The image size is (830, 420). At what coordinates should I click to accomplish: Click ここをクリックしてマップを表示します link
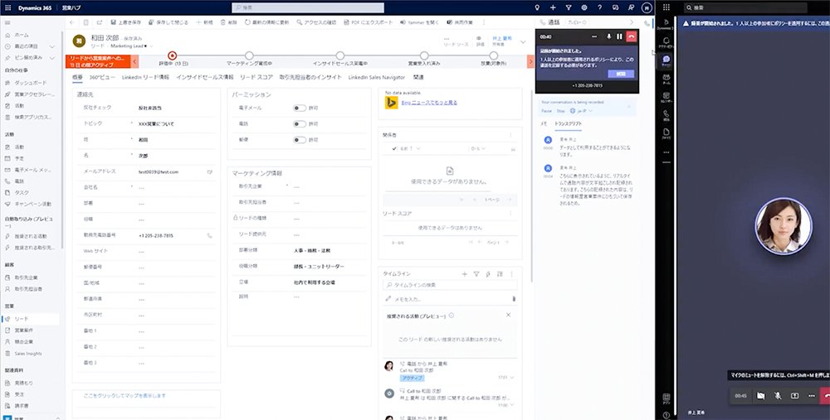click(x=125, y=395)
